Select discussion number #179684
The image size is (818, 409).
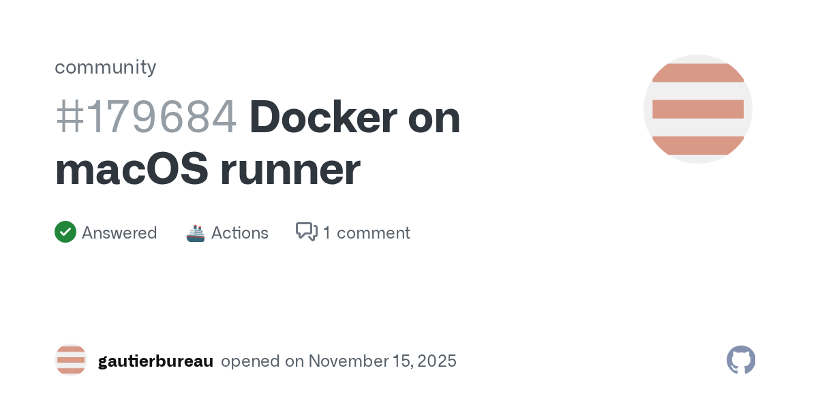coord(146,117)
